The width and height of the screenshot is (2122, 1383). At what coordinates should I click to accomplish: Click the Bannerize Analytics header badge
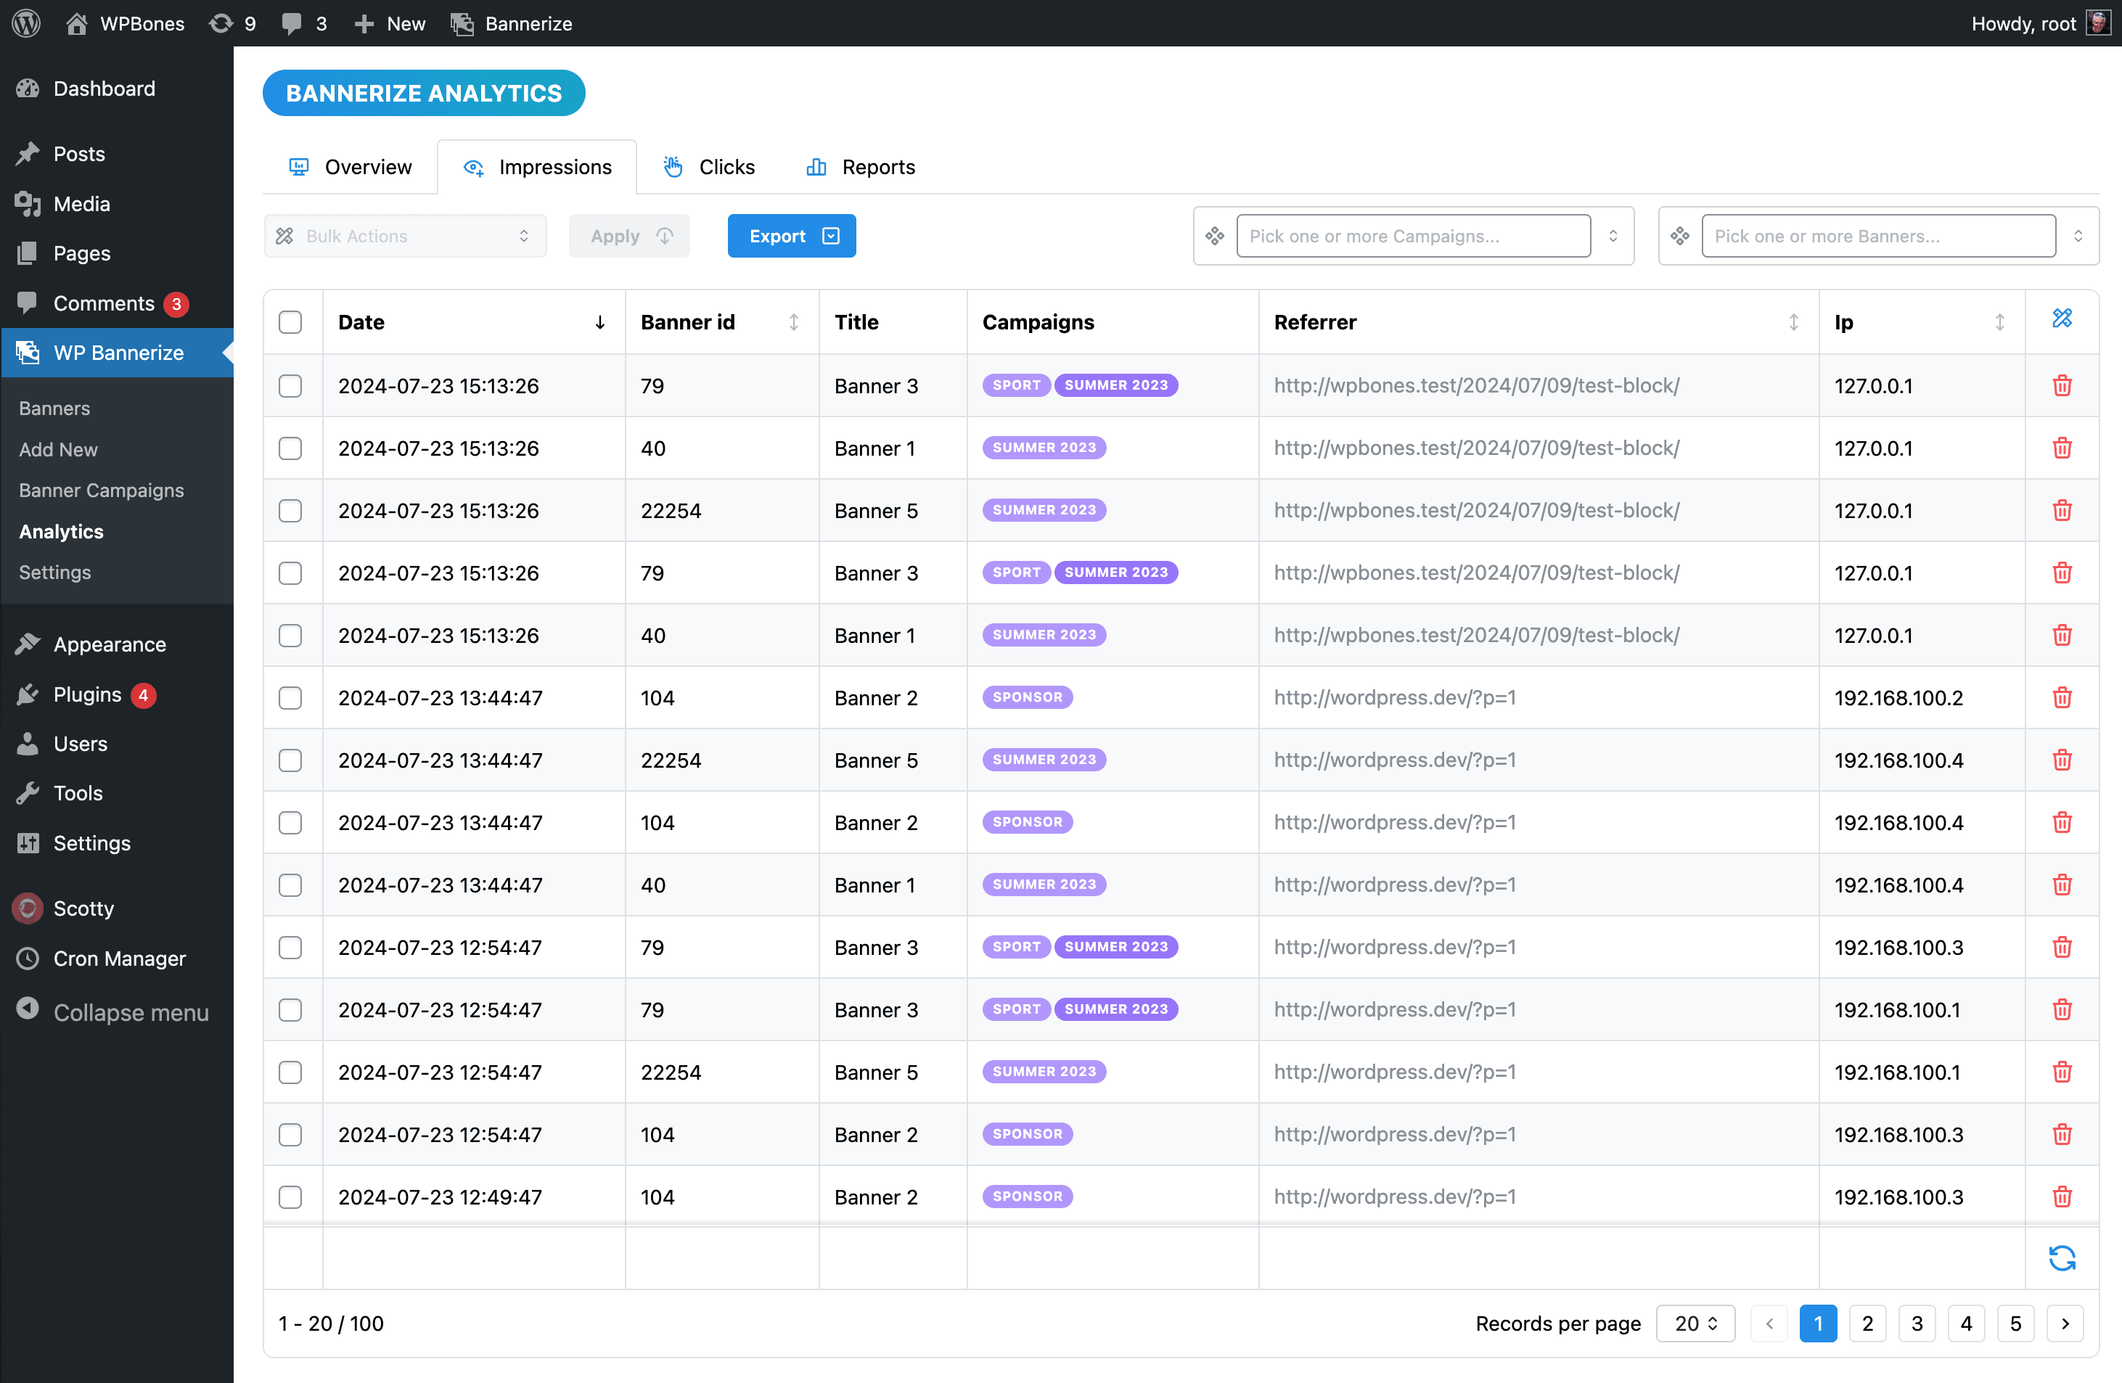point(424,93)
